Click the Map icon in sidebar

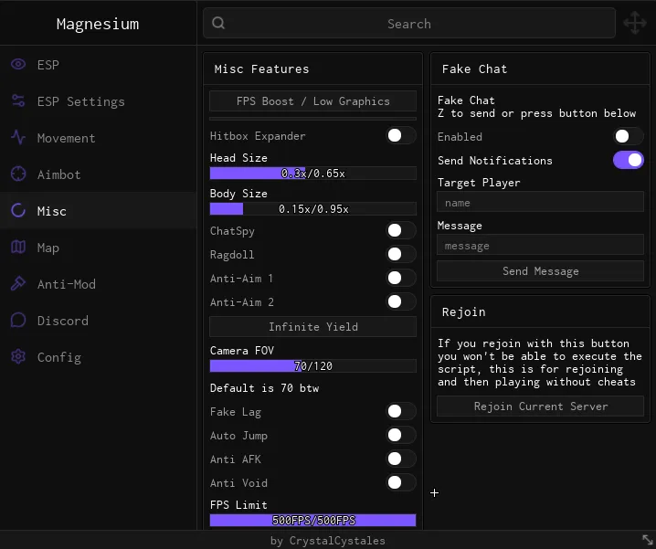[18, 248]
